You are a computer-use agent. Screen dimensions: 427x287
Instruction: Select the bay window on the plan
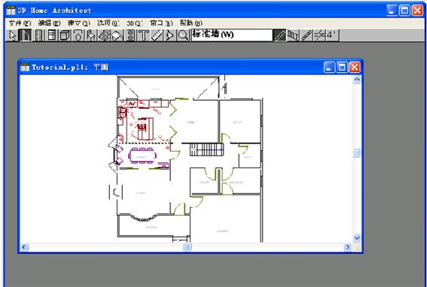(x=143, y=217)
